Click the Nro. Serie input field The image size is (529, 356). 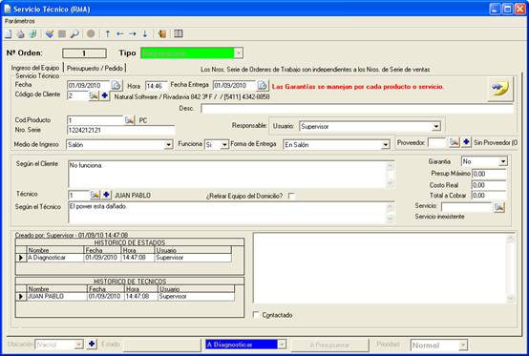coord(121,130)
